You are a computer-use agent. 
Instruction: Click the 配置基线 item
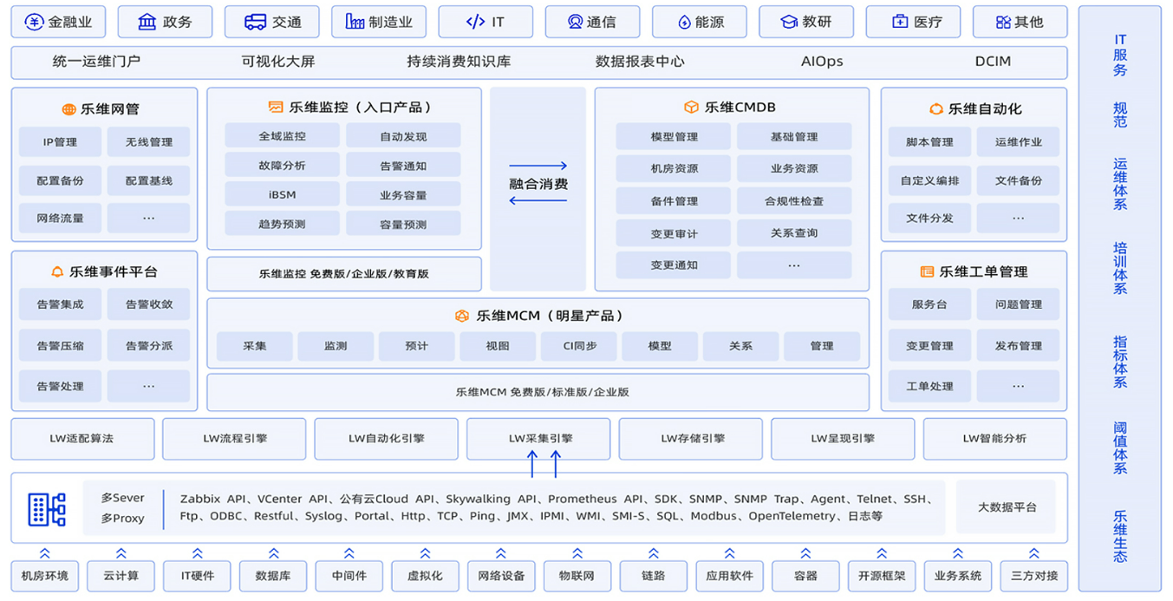click(x=148, y=180)
